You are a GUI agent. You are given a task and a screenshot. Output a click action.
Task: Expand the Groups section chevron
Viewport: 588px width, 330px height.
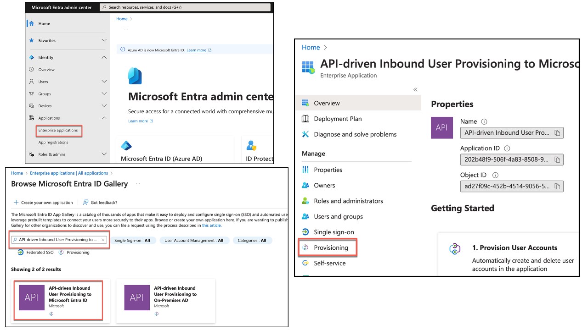pyautogui.click(x=104, y=93)
